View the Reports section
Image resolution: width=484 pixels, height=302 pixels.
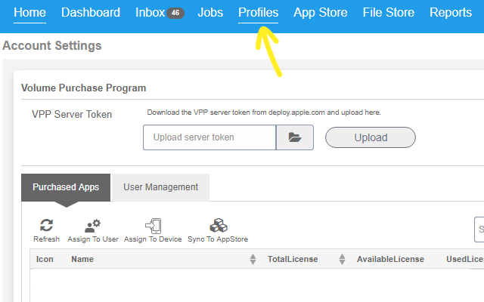click(451, 13)
